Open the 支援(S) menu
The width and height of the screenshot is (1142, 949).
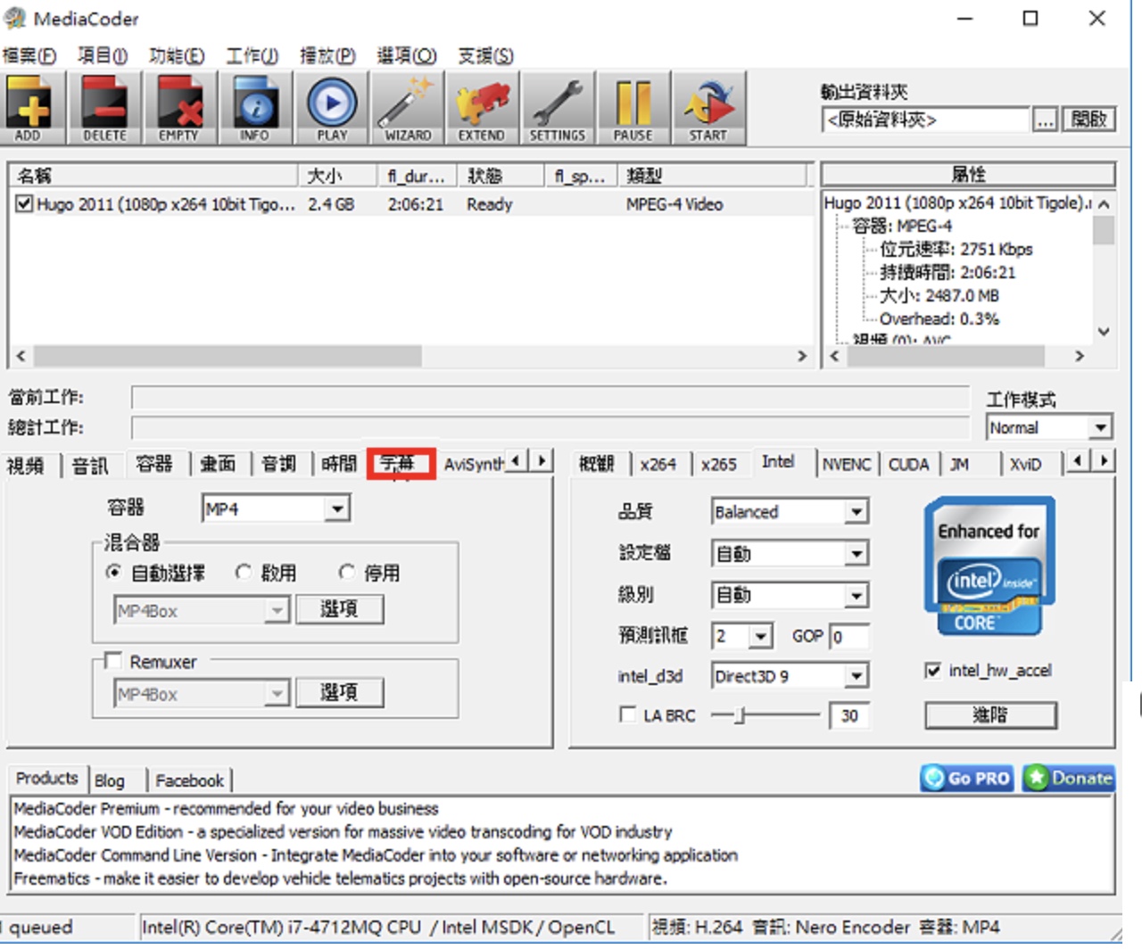point(486,56)
